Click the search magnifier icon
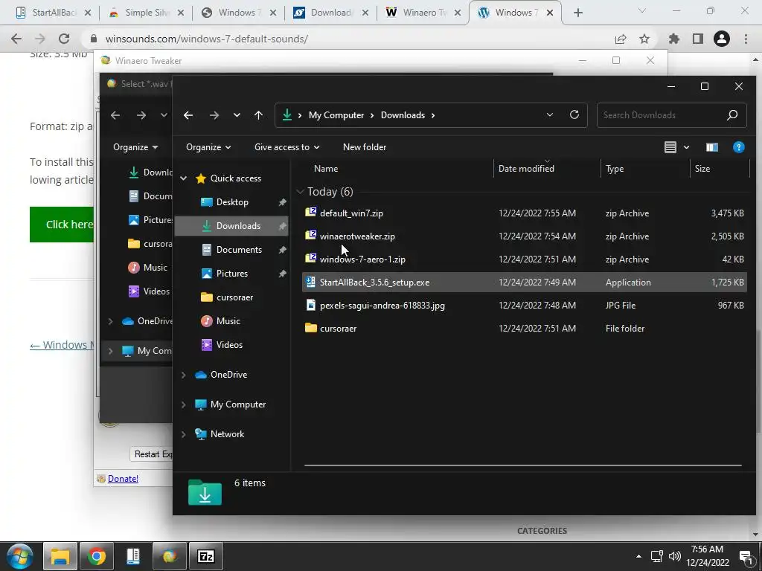This screenshot has height=571, width=762. pos(732,115)
